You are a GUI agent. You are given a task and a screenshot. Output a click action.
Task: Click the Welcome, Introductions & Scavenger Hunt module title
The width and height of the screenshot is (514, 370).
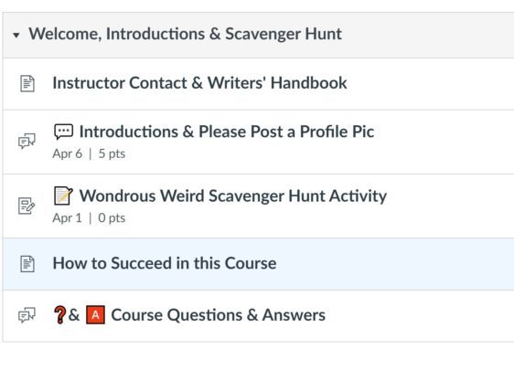pos(186,34)
